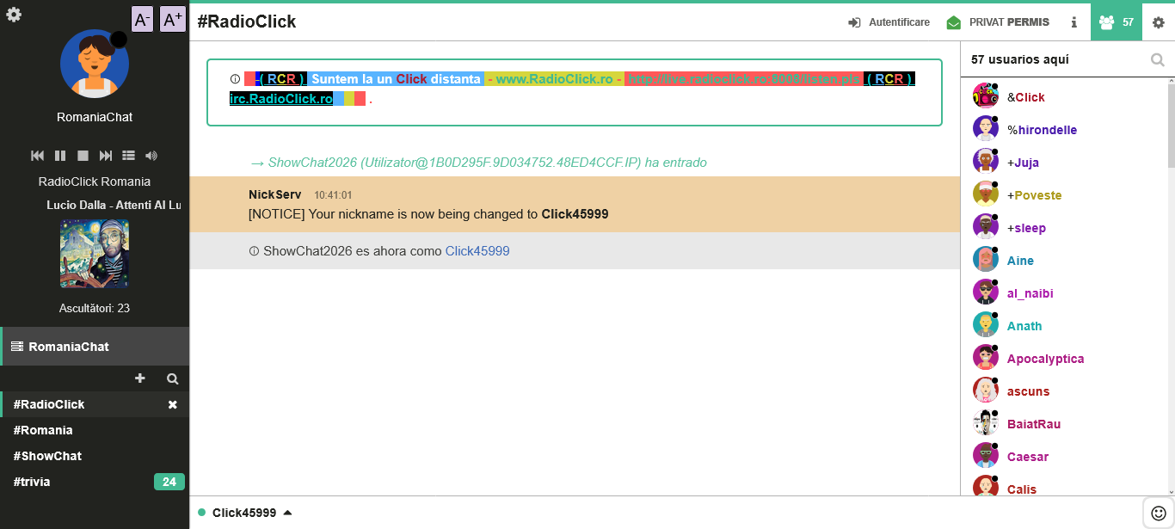The width and height of the screenshot is (1175, 529).
Task: Click avatar of user +Juja
Action: tap(985, 161)
